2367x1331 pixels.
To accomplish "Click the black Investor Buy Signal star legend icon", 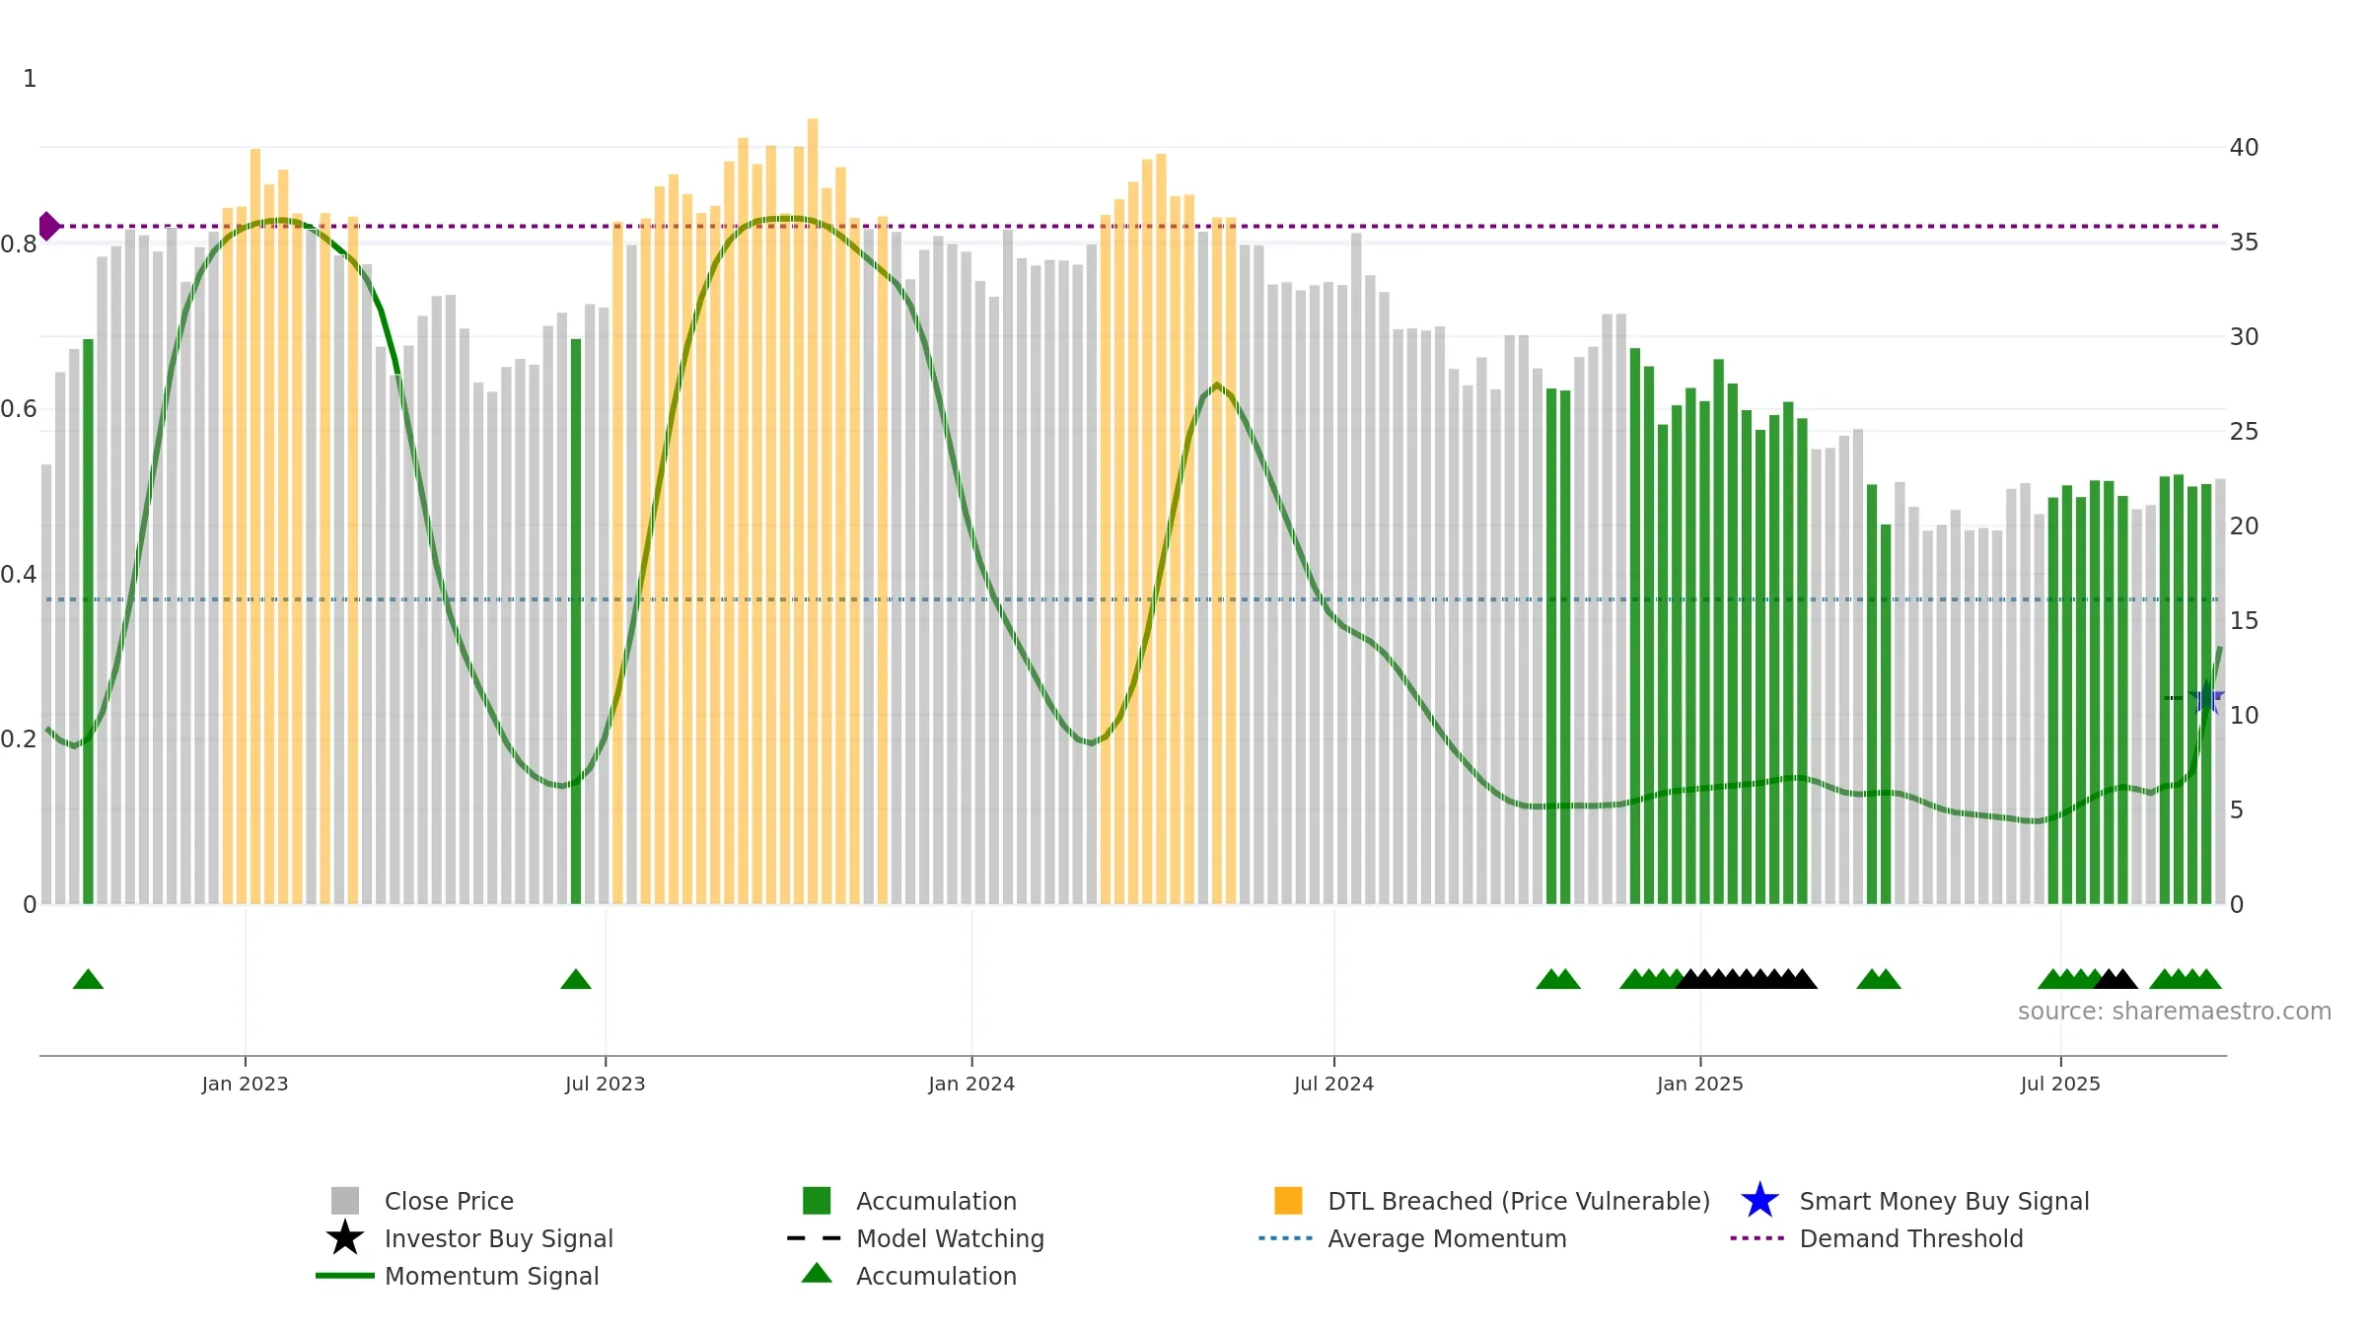I will pyautogui.click(x=345, y=1238).
